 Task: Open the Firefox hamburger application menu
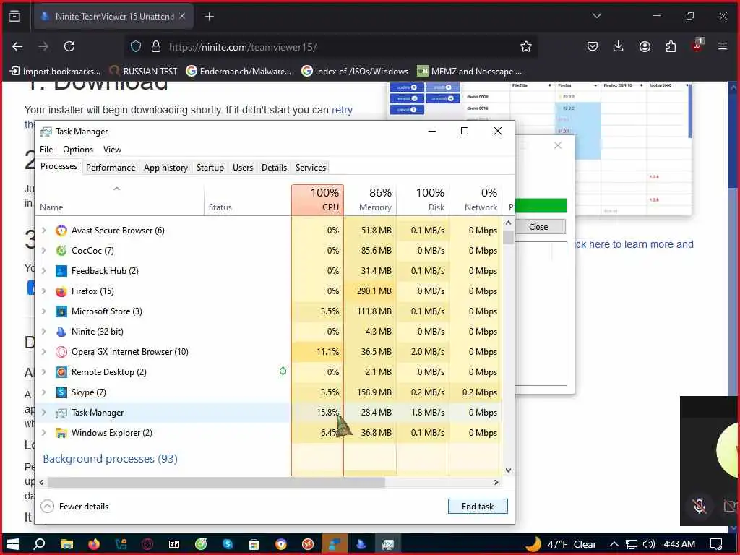[723, 46]
